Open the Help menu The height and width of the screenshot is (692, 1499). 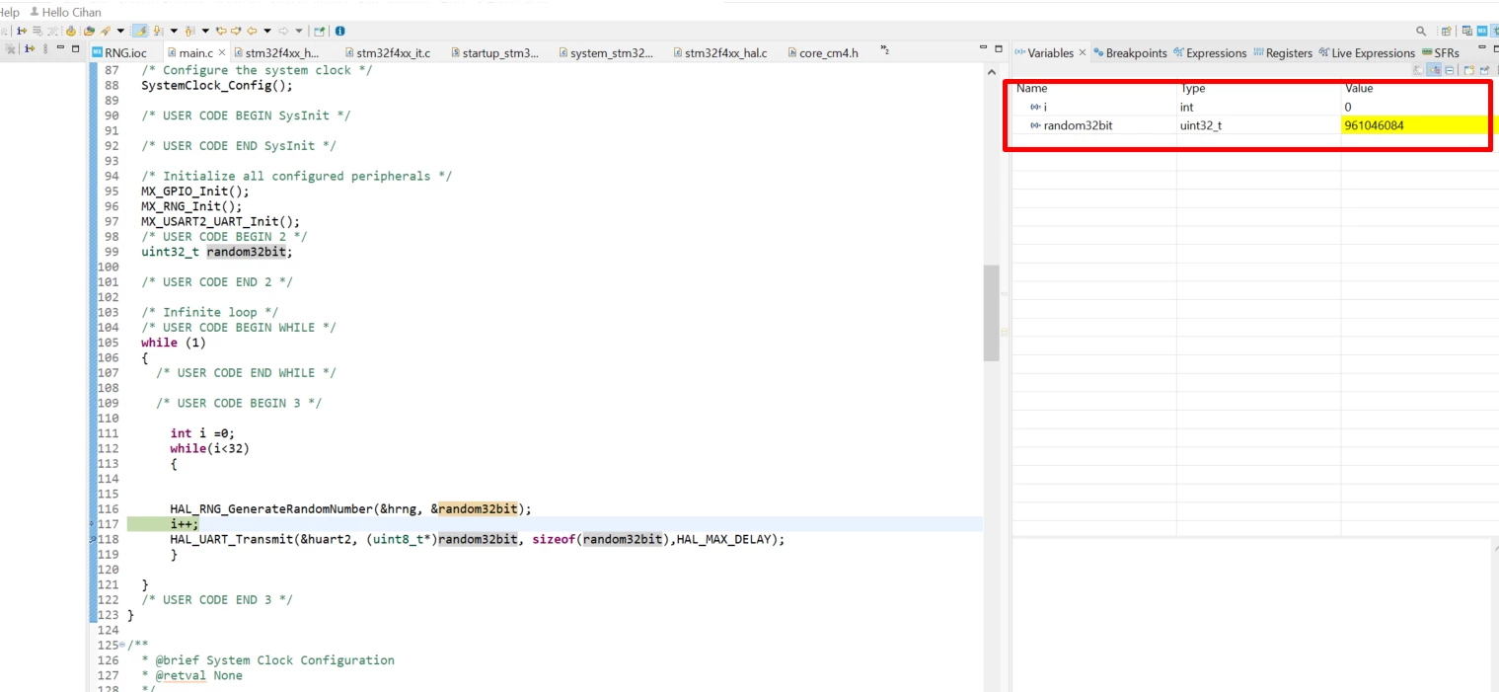(x=9, y=12)
